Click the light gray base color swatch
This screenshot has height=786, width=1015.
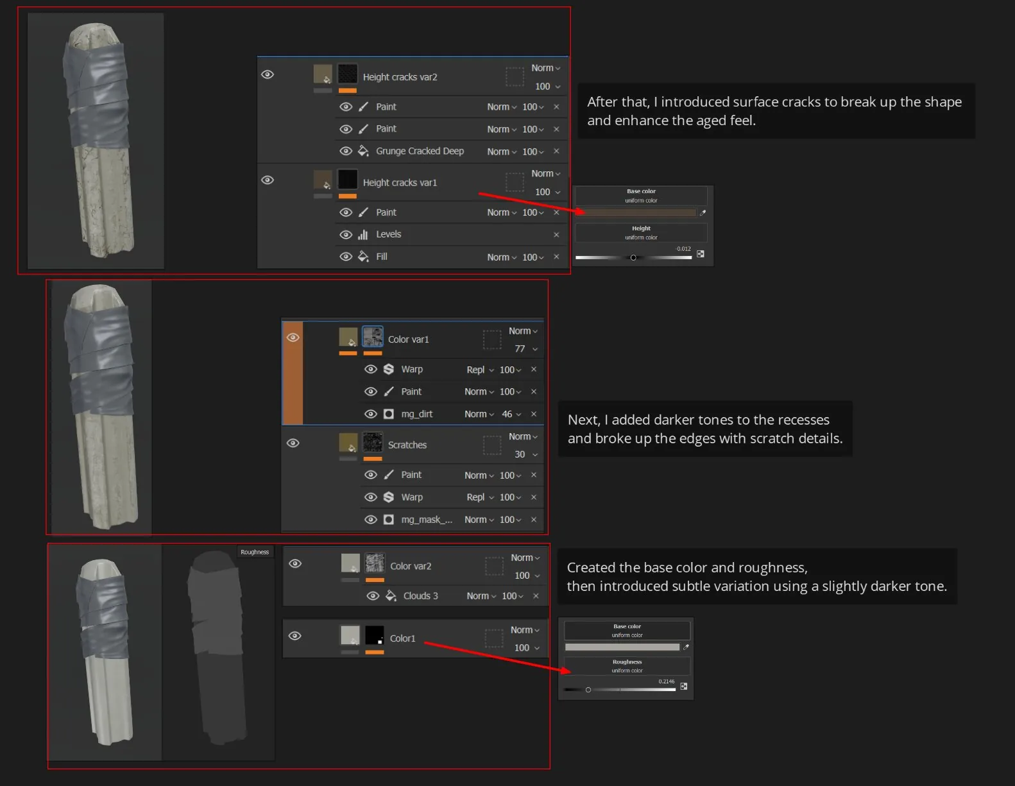point(622,647)
